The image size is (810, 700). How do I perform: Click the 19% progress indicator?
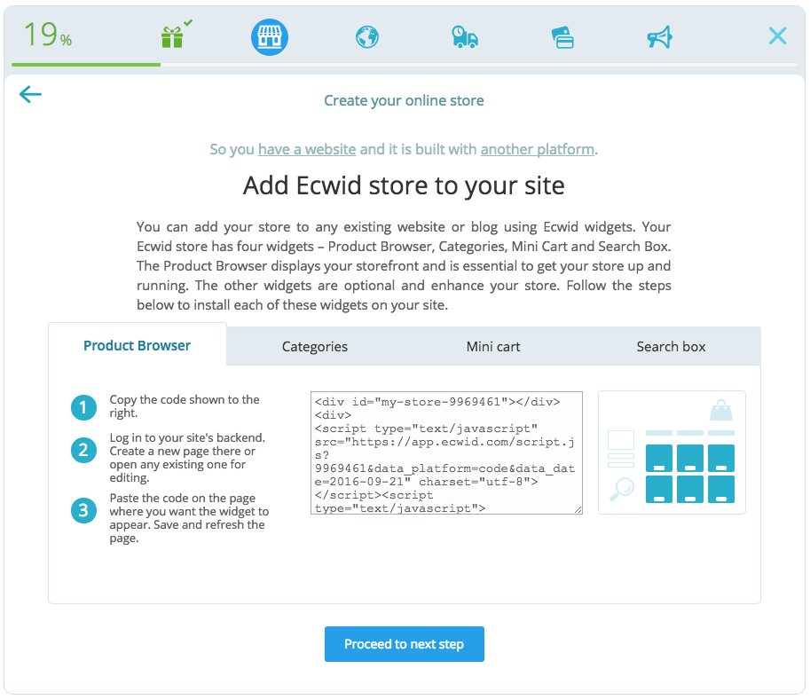coord(48,35)
